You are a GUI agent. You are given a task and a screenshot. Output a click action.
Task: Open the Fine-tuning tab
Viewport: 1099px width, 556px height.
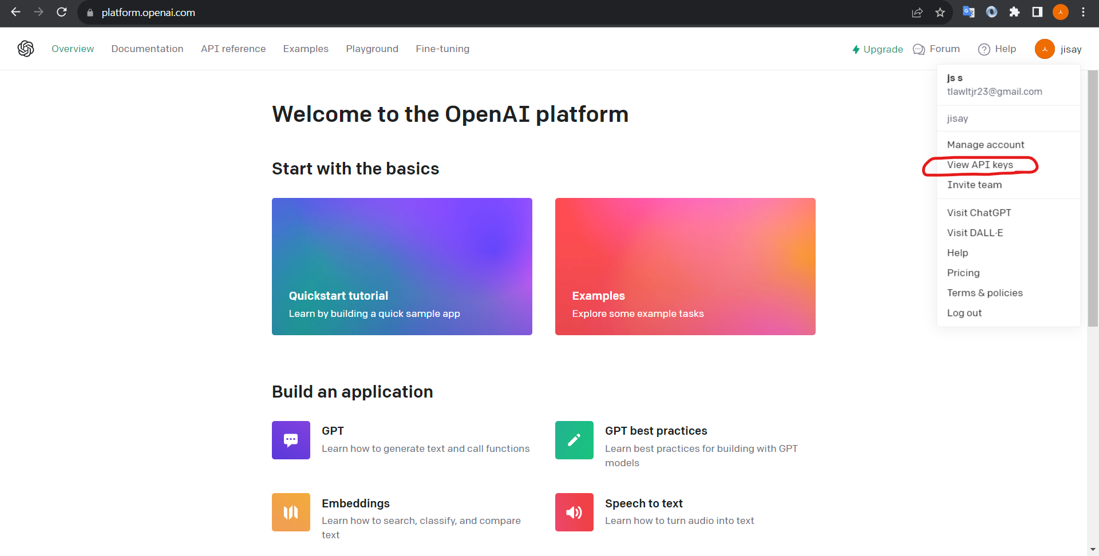click(x=442, y=49)
